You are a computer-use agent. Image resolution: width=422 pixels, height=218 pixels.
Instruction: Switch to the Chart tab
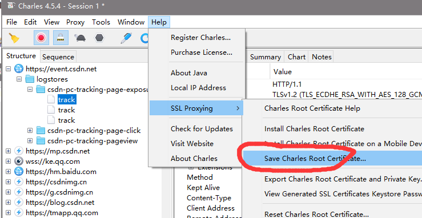pos(296,57)
